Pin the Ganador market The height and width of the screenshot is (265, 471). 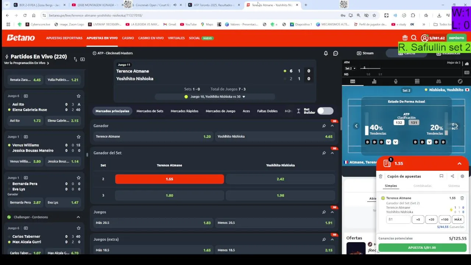[324, 126]
